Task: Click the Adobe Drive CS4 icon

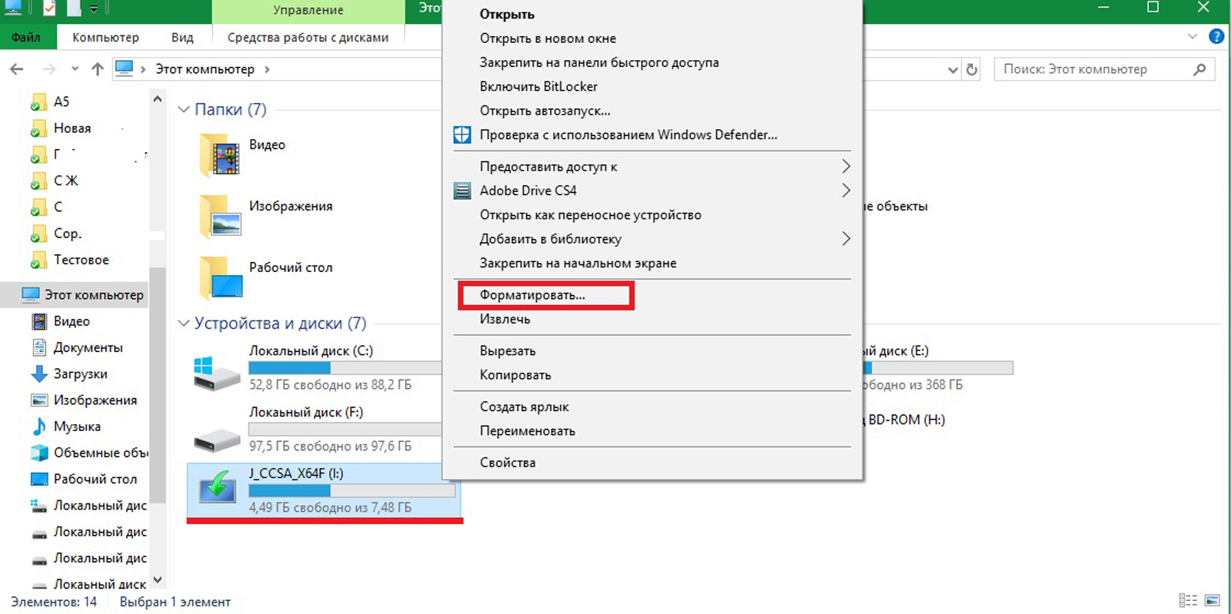Action: click(x=462, y=191)
